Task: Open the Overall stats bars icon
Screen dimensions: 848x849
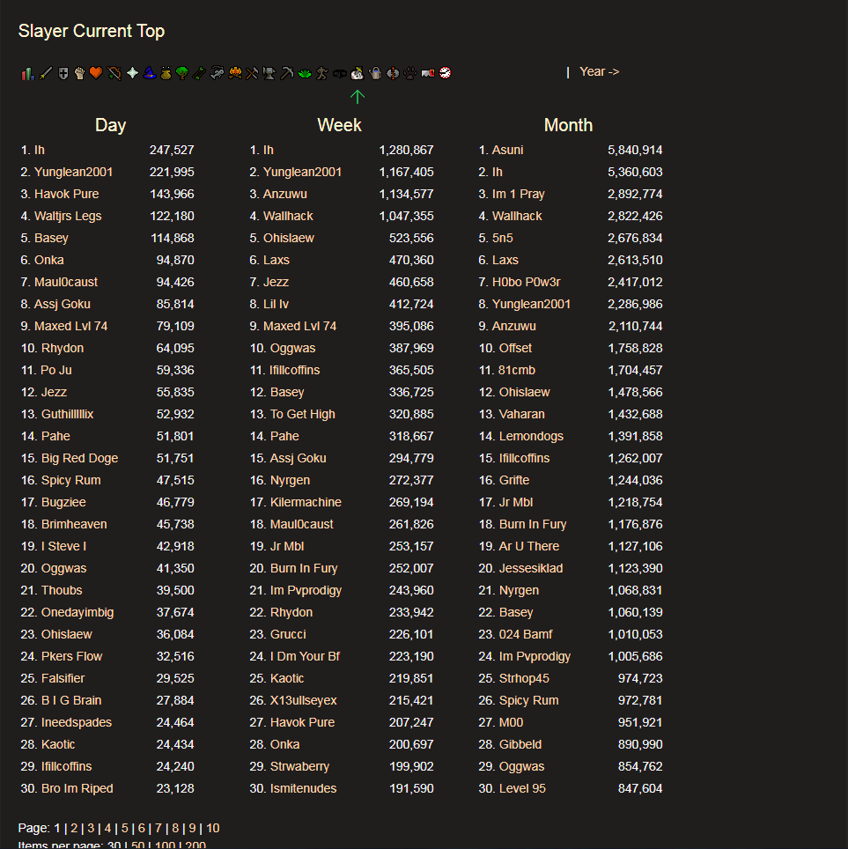Action: pos(28,73)
